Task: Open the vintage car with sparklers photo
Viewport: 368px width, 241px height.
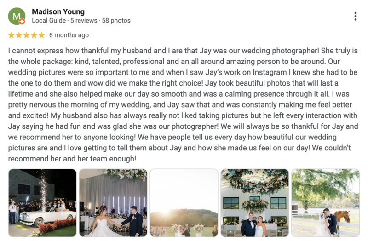Action: (42, 203)
